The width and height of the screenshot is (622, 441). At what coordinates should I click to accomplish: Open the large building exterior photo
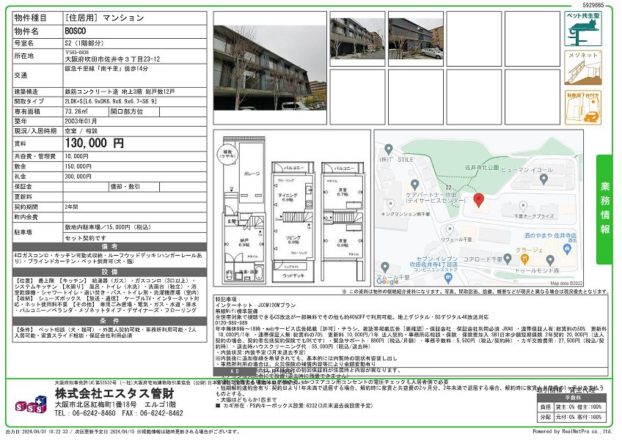(270, 67)
